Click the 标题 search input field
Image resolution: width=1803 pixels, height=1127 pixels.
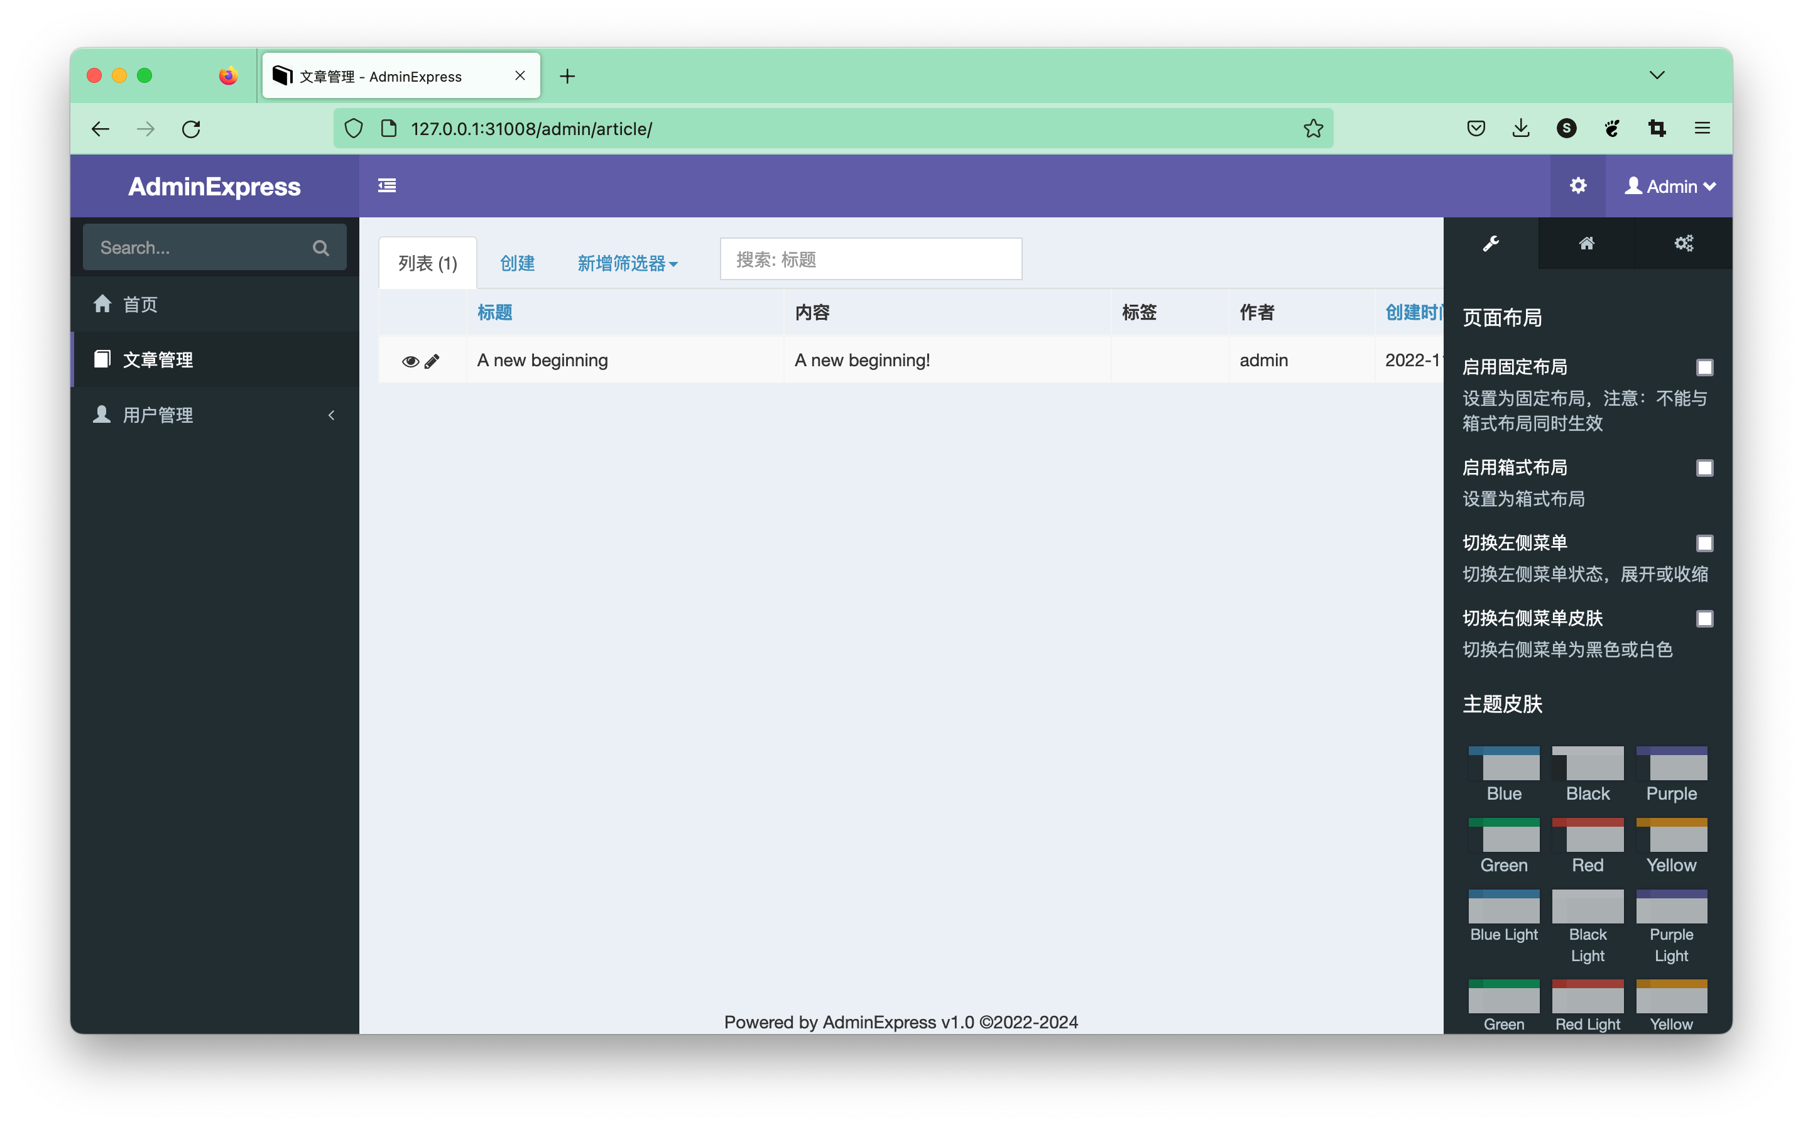click(869, 259)
